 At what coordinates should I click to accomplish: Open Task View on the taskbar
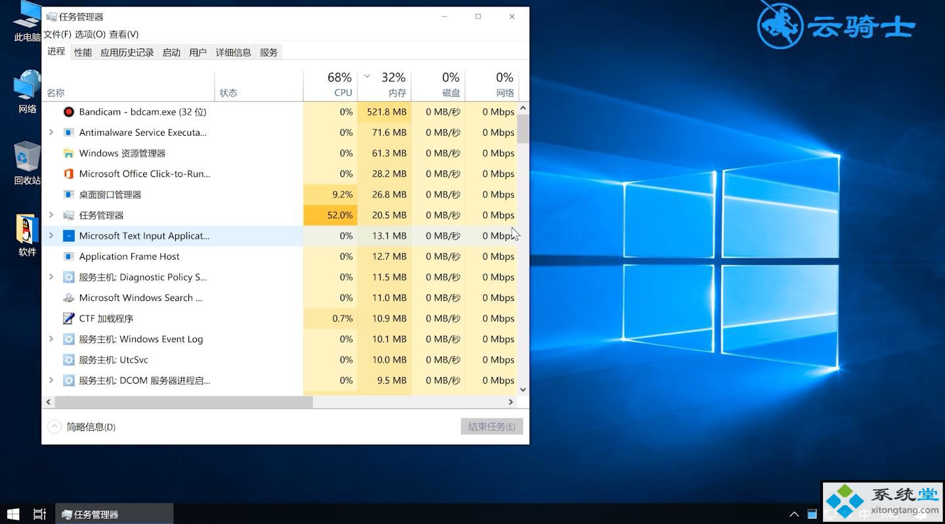[x=39, y=514]
